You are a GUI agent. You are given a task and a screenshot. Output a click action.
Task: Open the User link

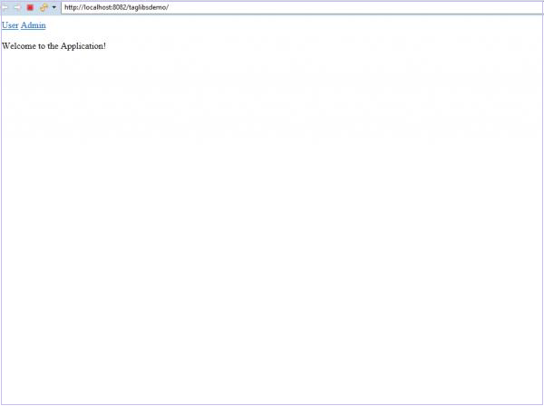pos(10,25)
